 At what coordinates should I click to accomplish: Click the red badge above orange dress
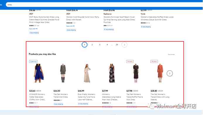[154, 61]
